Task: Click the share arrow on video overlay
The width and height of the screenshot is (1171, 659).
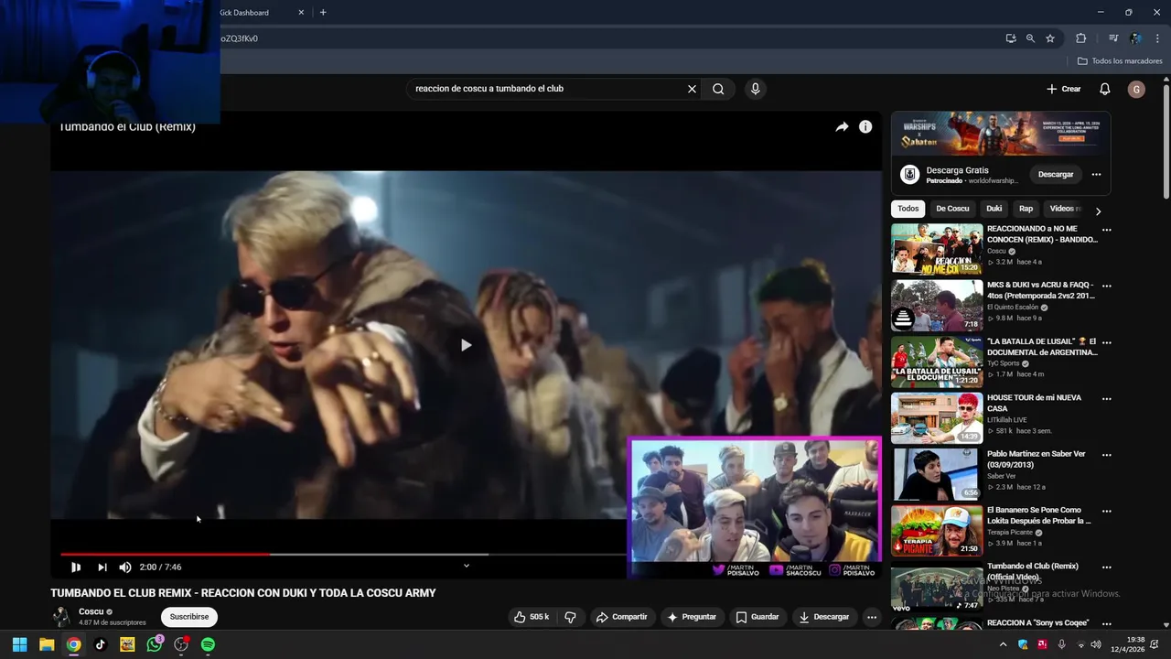Action: pos(842,127)
